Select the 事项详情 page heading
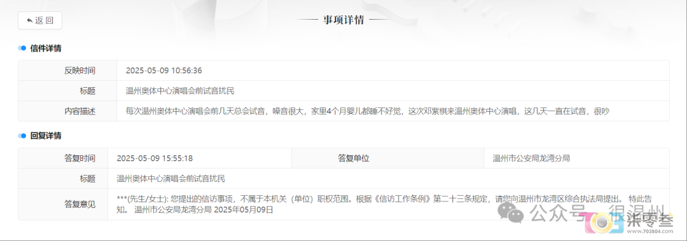Screen dimensions: 687x241 click(x=343, y=20)
